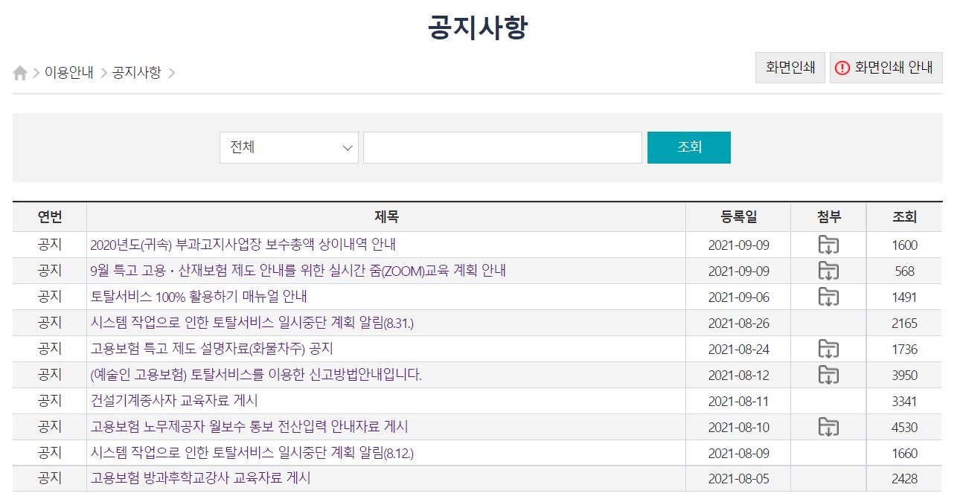This screenshot has height=499, width=966.
Task: Click view count 568
Action: point(904,271)
